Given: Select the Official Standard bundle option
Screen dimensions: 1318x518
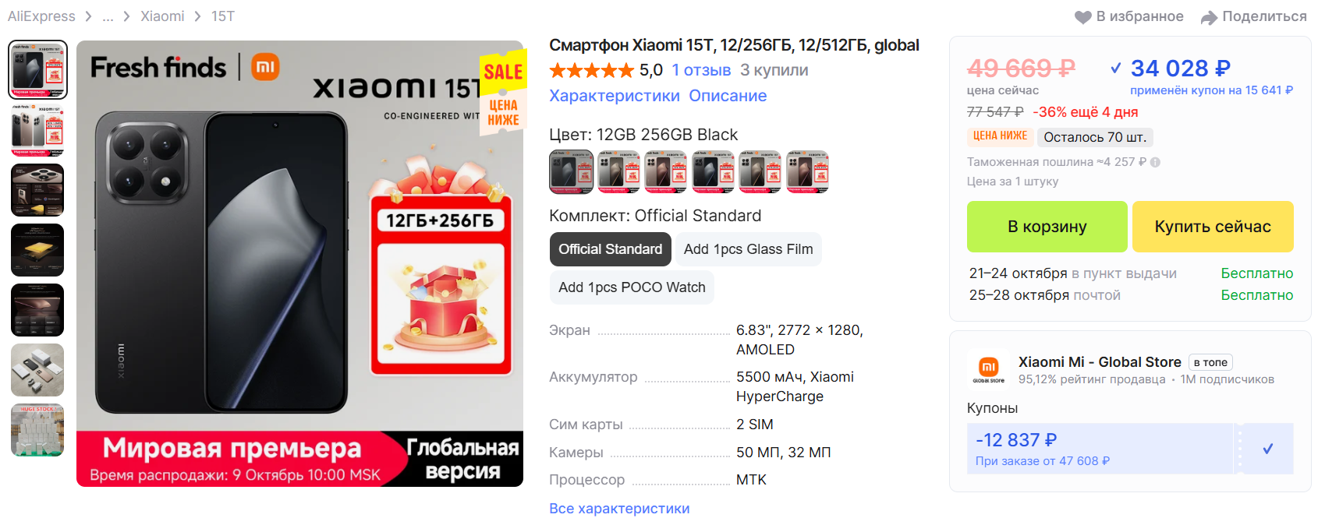Looking at the screenshot, I should click(611, 249).
